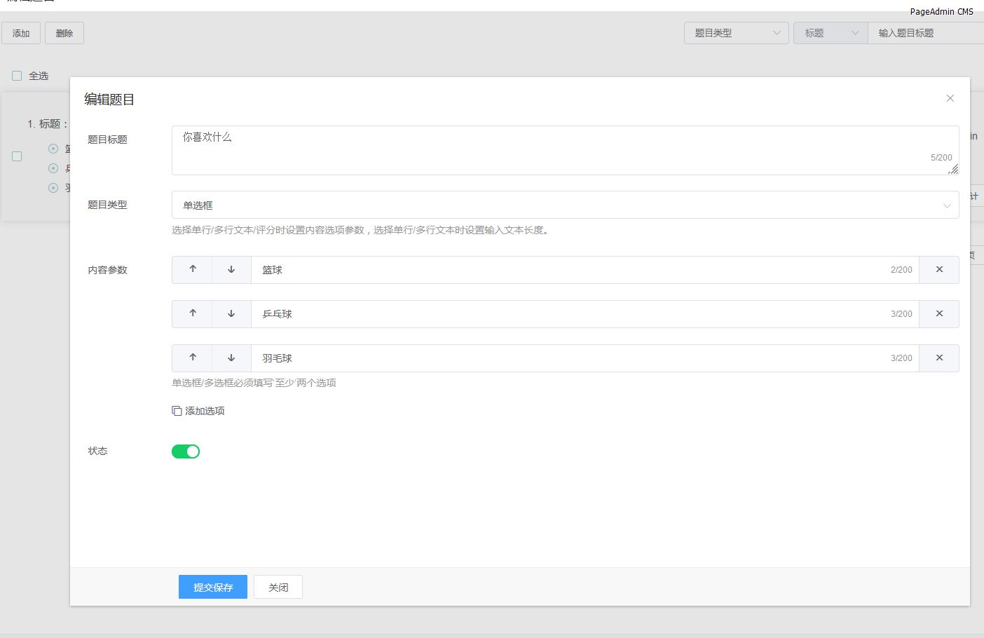The width and height of the screenshot is (984, 638).
Task: Move 乒乓球 option down
Action: tap(231, 314)
